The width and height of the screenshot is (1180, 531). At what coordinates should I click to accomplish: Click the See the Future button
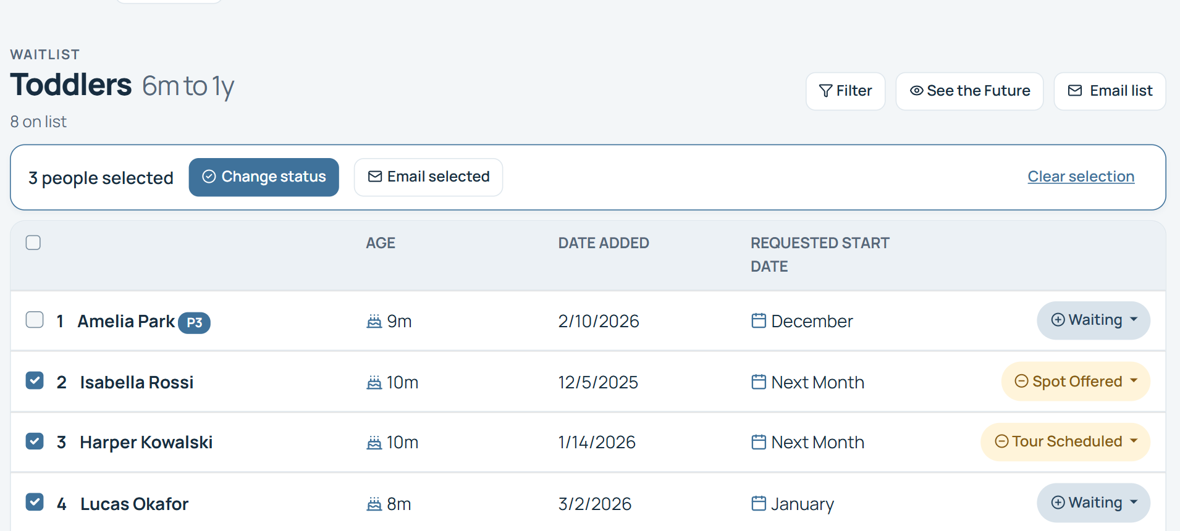pyautogui.click(x=969, y=91)
